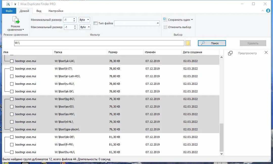Click the yellow folder browse icon

(188, 43)
